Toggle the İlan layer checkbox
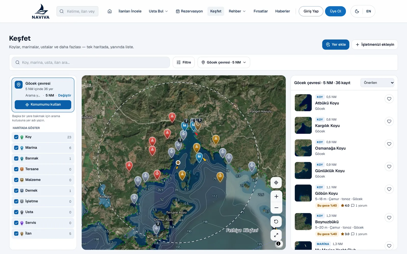Image resolution: width=407 pixels, height=254 pixels. (16, 233)
